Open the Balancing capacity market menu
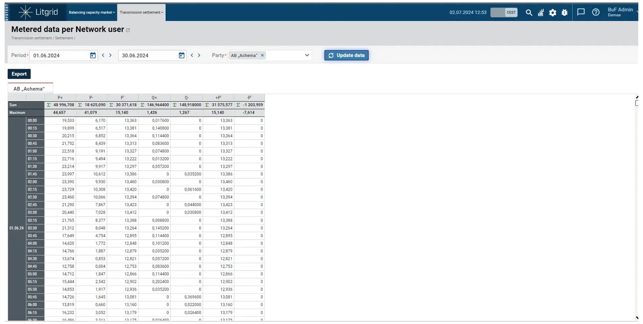The image size is (643, 324). (91, 13)
